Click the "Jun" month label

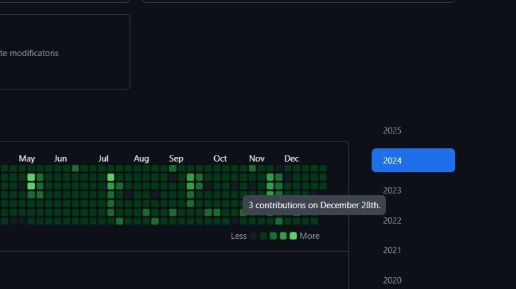pos(60,159)
